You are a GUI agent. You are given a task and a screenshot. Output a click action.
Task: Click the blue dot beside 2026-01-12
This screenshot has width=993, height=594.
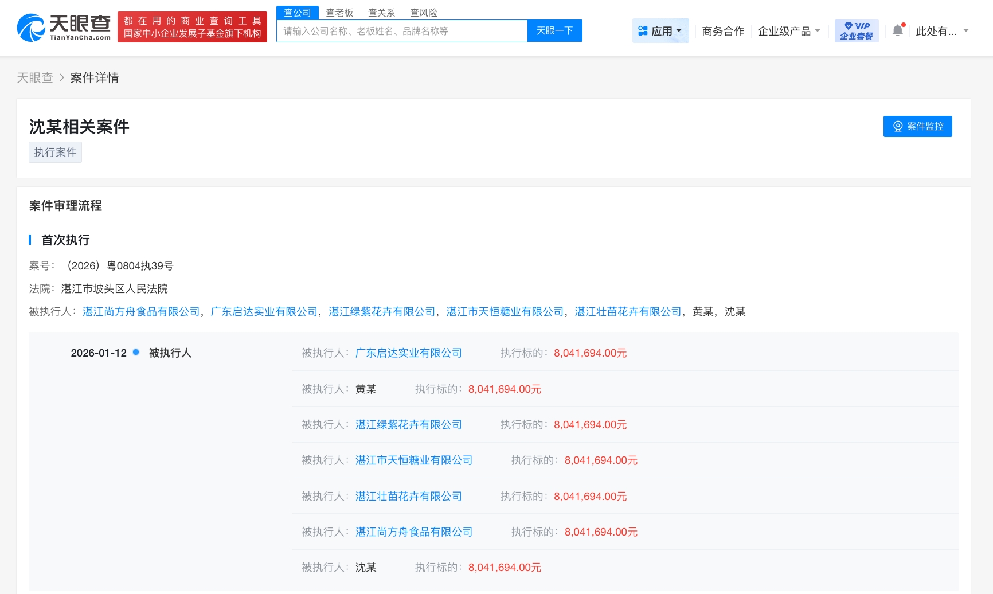[135, 353]
